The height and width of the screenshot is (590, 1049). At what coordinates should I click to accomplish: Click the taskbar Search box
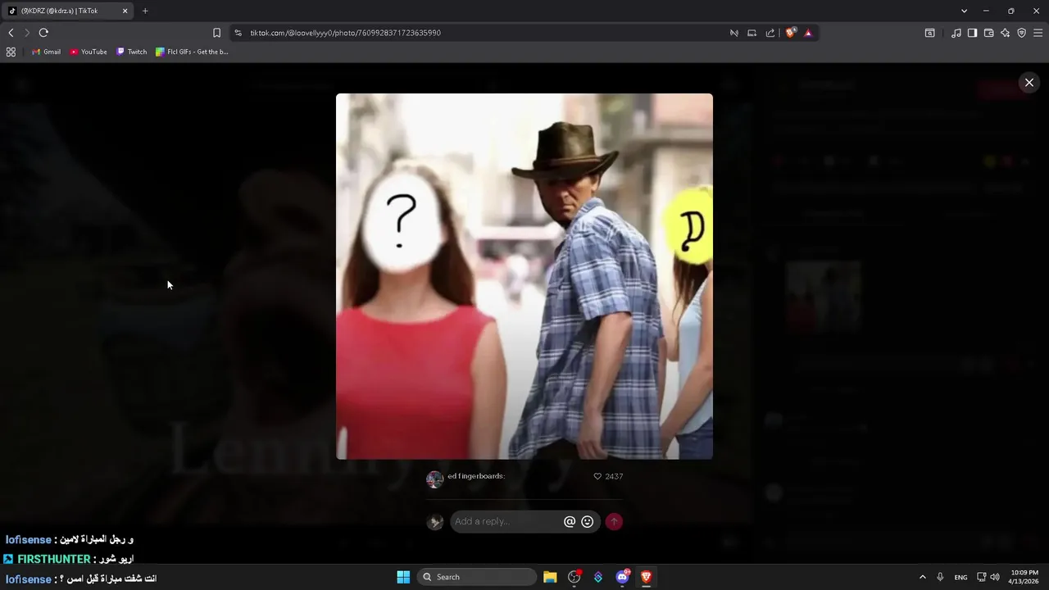pos(477,577)
